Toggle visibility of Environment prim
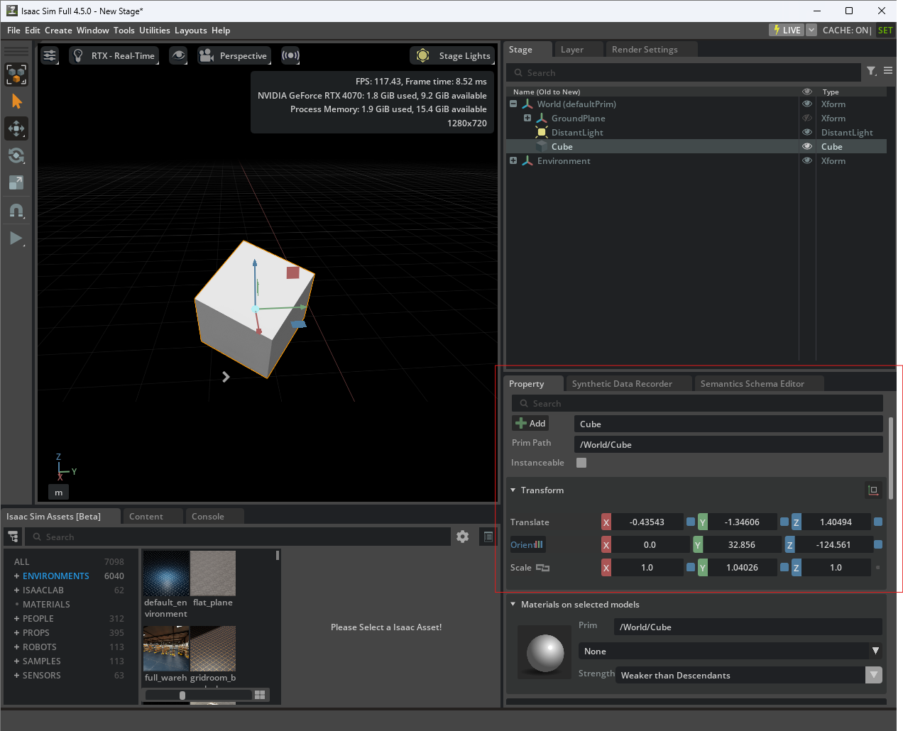Image resolution: width=903 pixels, height=731 pixels. click(x=807, y=160)
